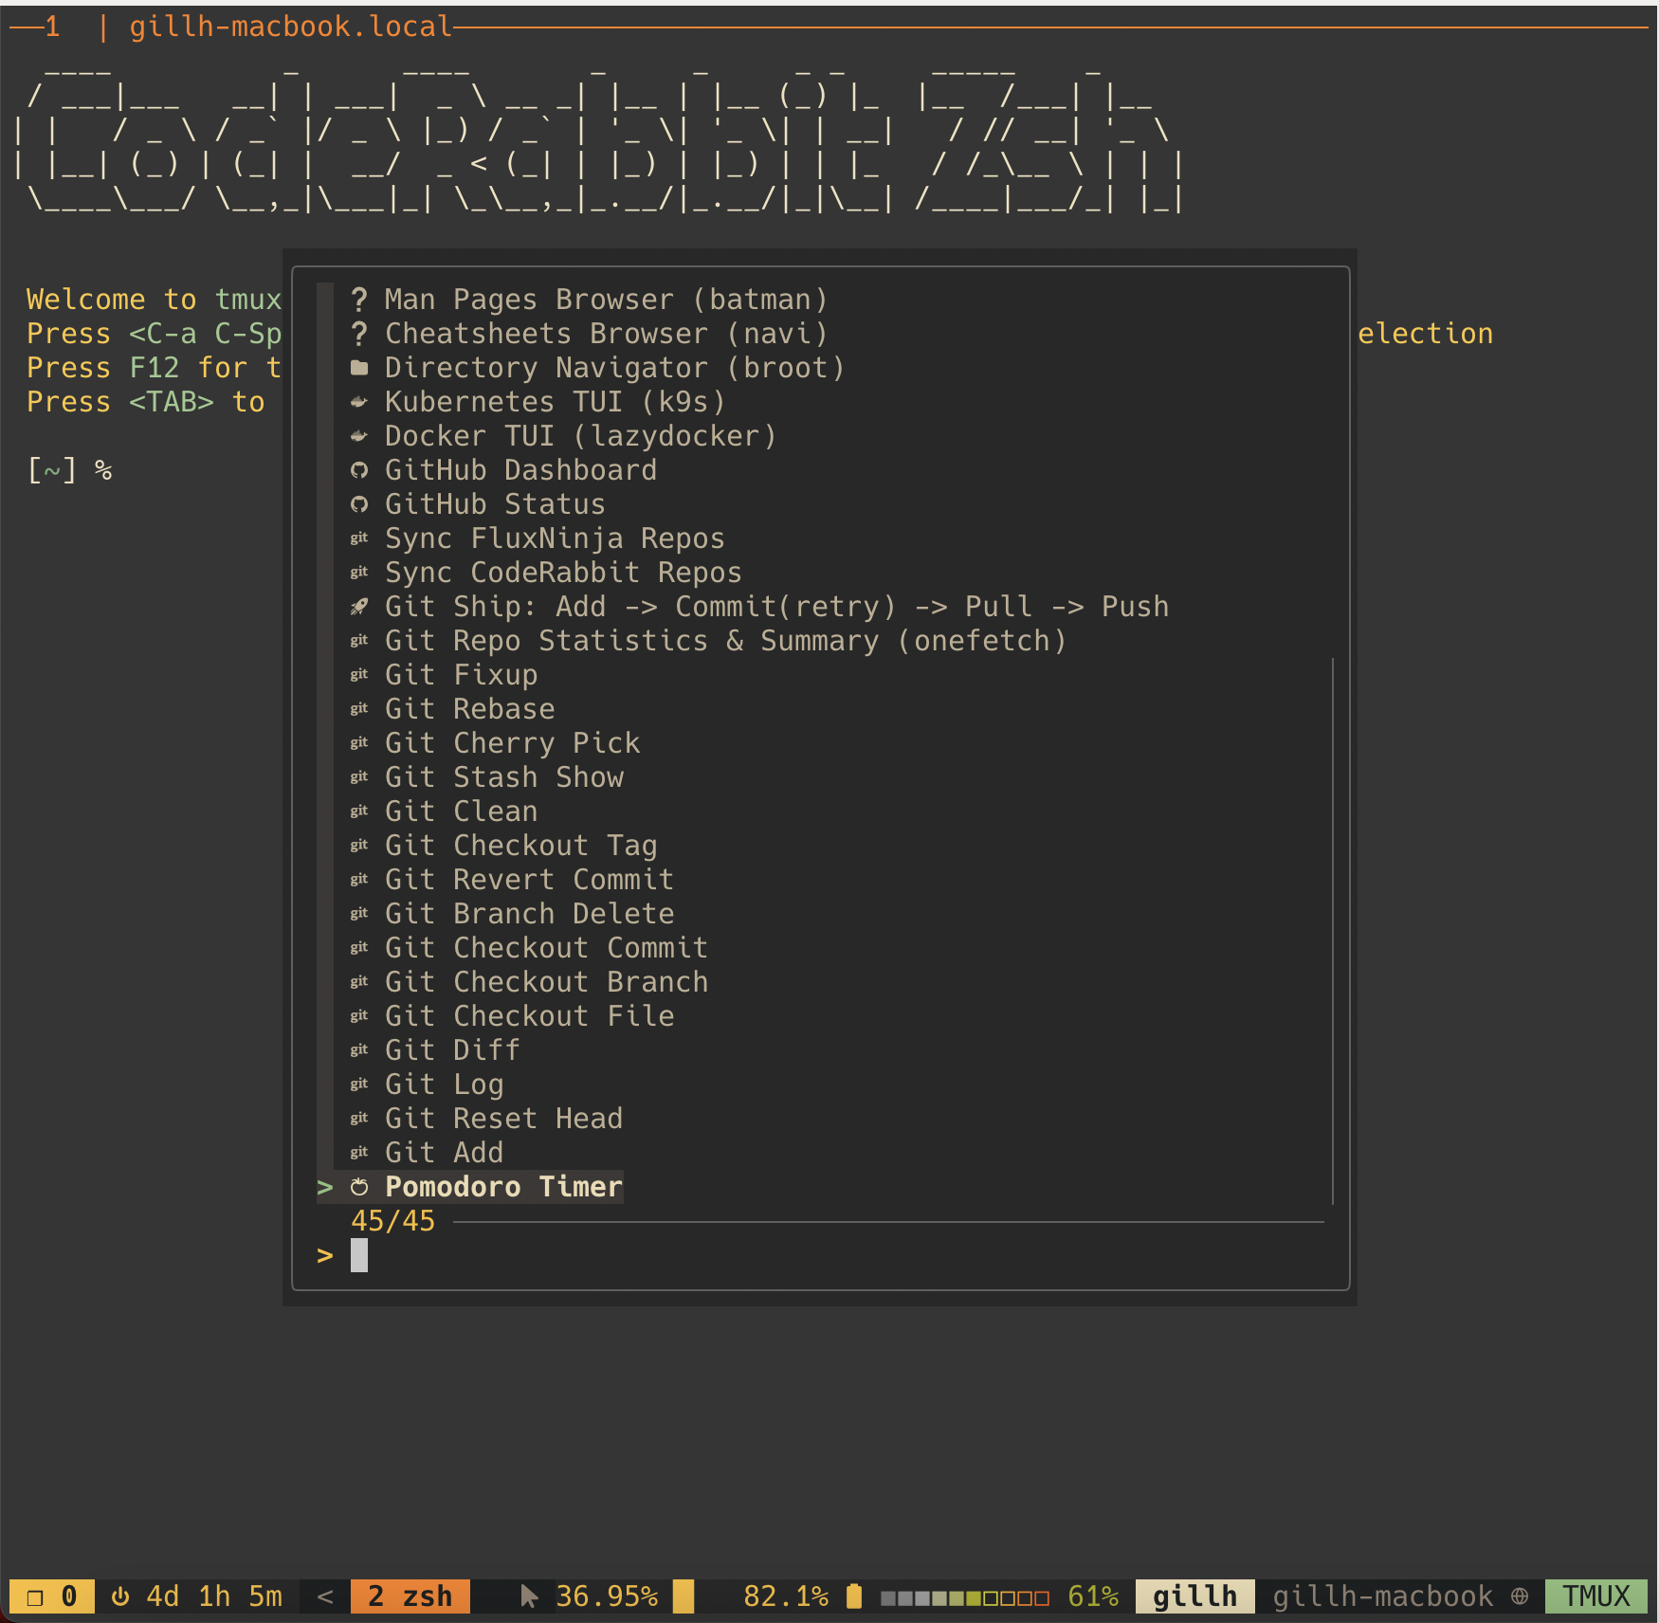This screenshot has height=1623, width=1659.
Task: Select Git Branch Delete entry
Action: [x=529, y=914]
